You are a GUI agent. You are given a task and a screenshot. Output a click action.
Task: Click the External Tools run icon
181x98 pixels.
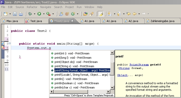tap(48, 14)
